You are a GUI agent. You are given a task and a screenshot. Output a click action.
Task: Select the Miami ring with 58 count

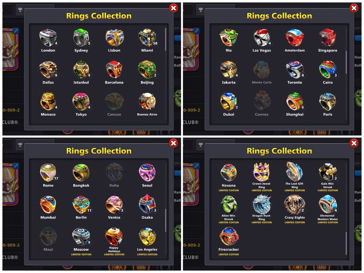coord(147,38)
